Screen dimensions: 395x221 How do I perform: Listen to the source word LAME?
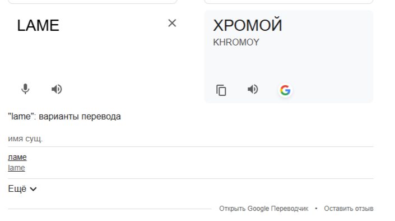pos(57,89)
